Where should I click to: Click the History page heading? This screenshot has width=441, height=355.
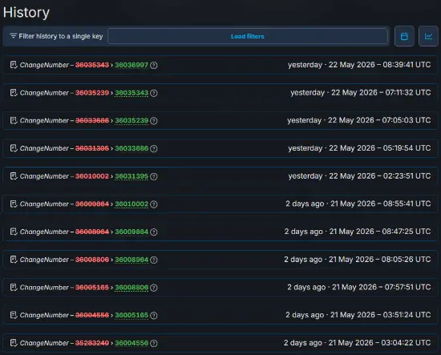click(26, 13)
